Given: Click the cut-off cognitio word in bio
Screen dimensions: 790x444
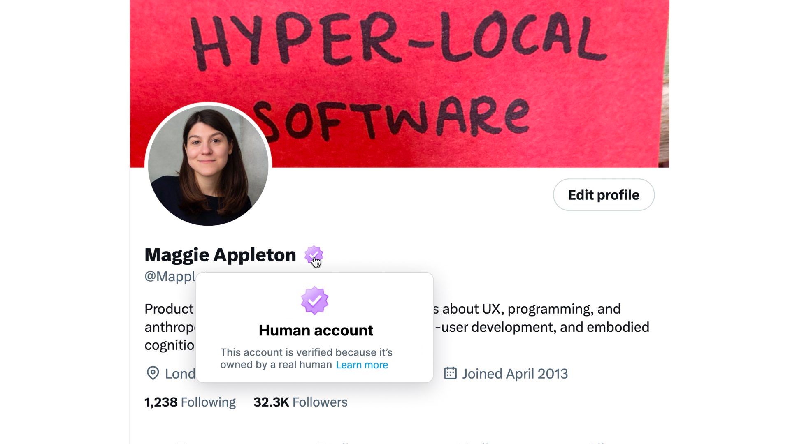Looking at the screenshot, I should point(169,345).
